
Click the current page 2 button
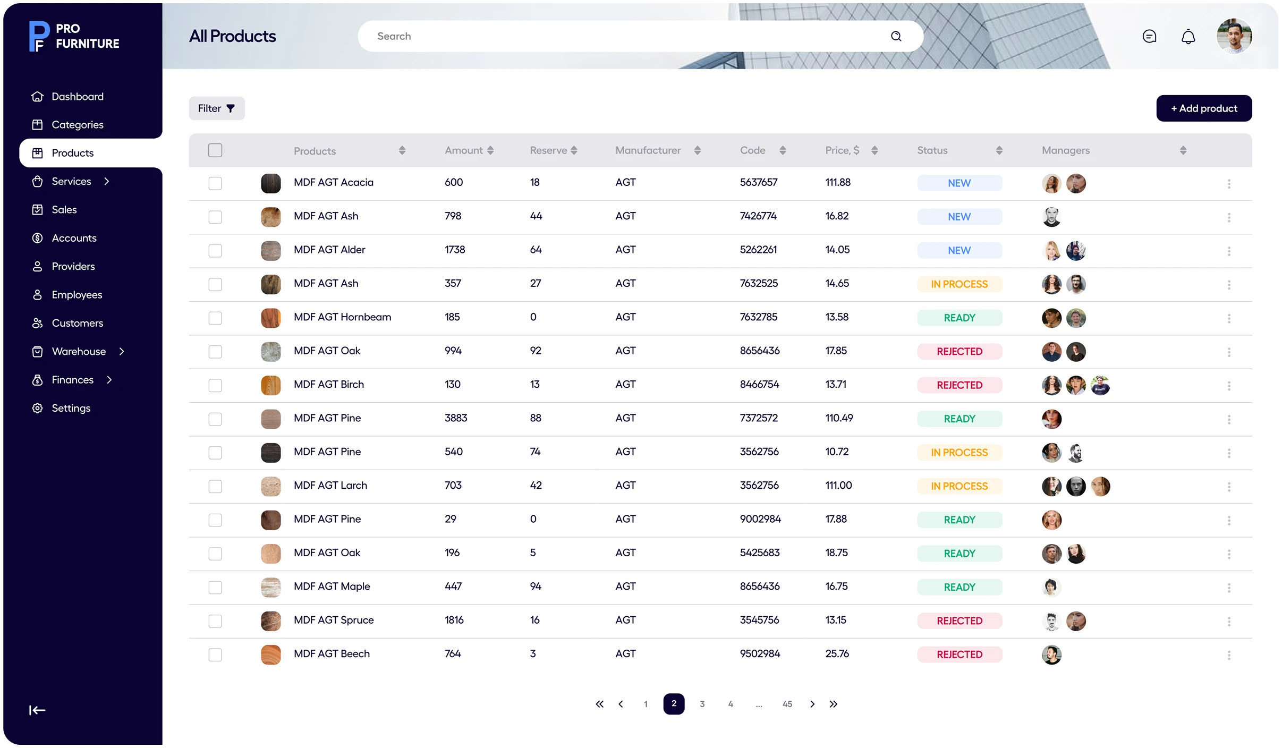674,704
